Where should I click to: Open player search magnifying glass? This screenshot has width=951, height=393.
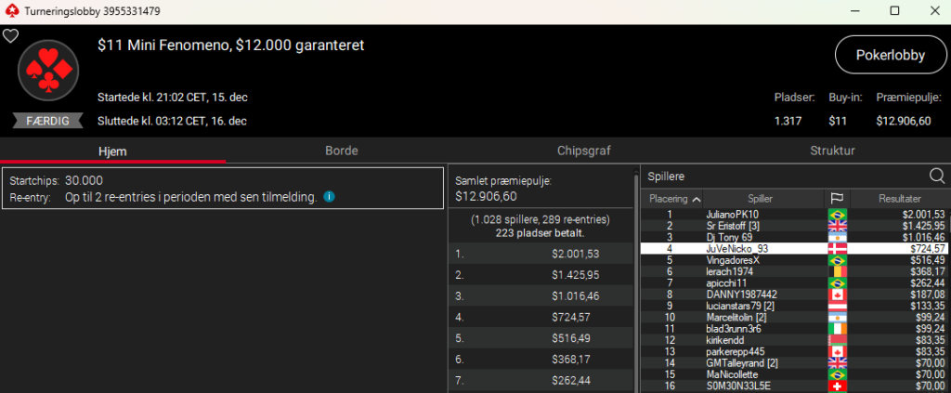coord(936,176)
